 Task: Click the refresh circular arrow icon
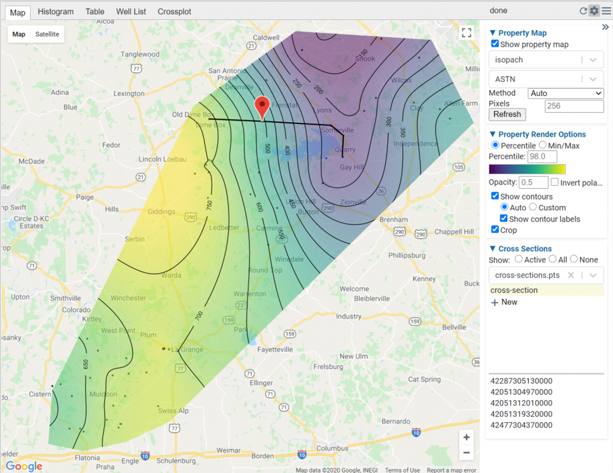pos(583,11)
